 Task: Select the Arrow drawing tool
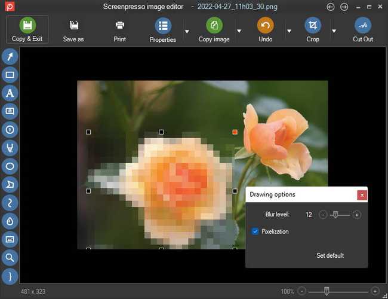10,57
